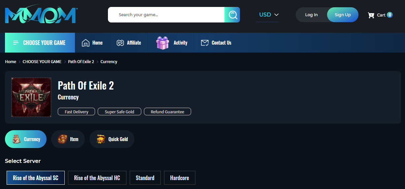Expand the CHOOSE YOUR GAME menu
Screen dimensions: 405x189
pyautogui.click(x=40, y=43)
